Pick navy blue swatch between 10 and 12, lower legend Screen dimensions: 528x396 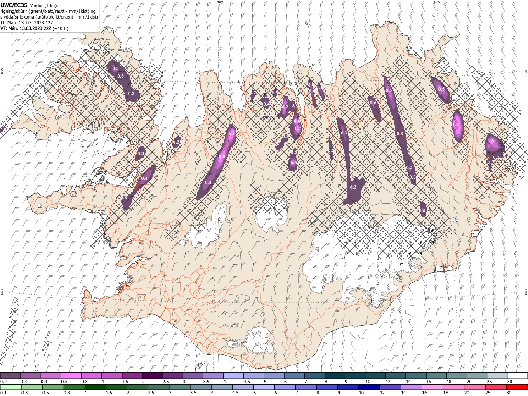point(368,387)
